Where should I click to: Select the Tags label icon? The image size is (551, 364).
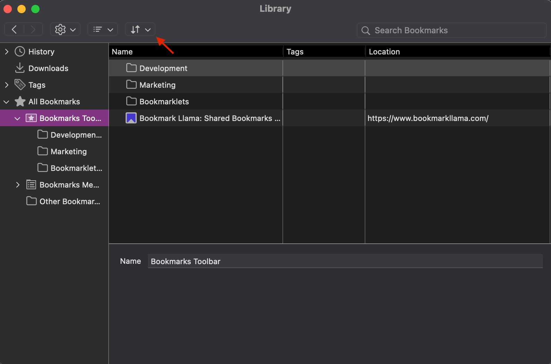20,85
